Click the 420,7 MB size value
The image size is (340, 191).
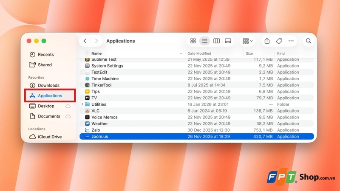(x=263, y=137)
